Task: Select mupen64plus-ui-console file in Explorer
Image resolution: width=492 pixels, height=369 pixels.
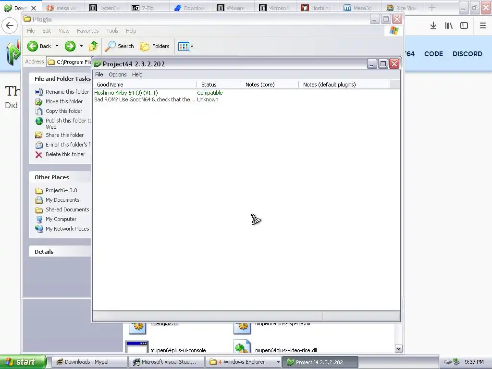Action: pos(178,350)
